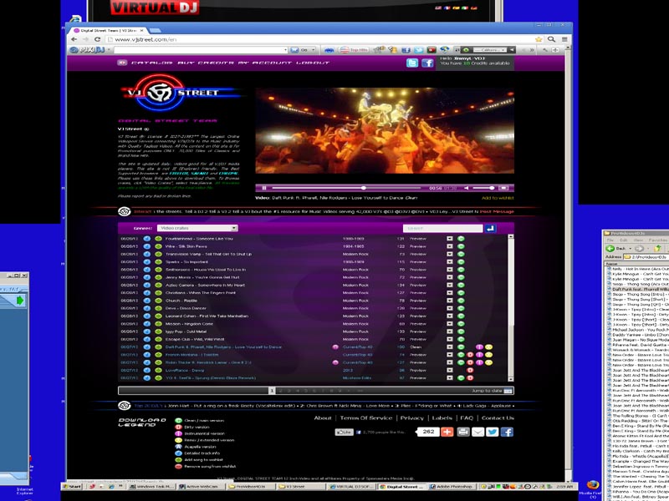
Task: Open the Buy Credits menu item
Action: point(206,63)
